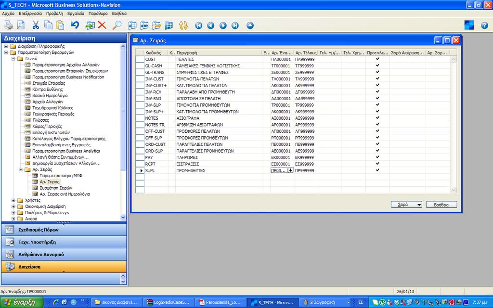Open the Επεξεργασία menu
Screen dimensions: 493x308
pyautogui.click(x=30, y=13)
